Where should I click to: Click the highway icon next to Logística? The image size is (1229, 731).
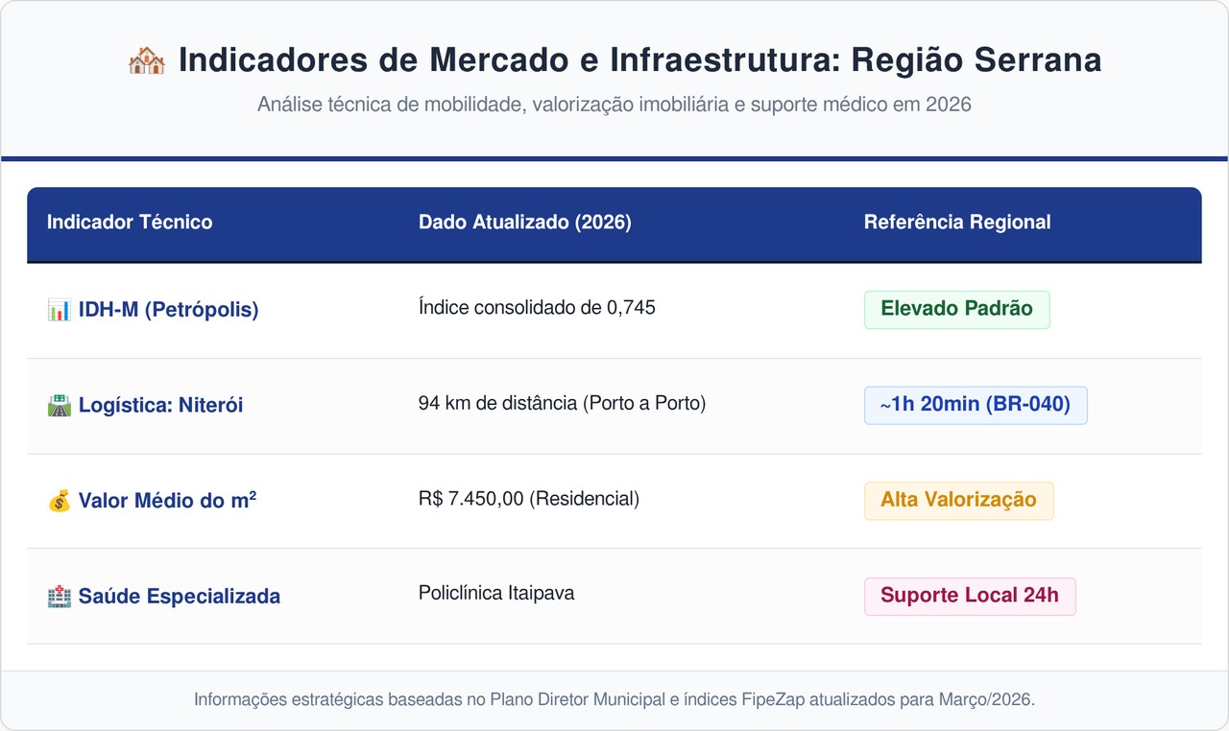click(x=59, y=406)
